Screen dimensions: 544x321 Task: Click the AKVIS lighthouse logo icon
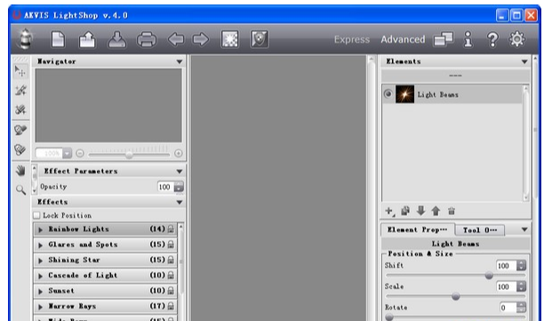tap(25, 39)
